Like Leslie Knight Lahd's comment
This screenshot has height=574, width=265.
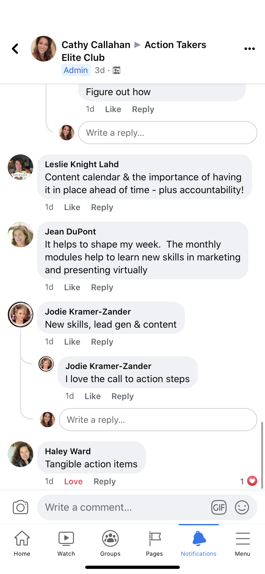(72, 207)
